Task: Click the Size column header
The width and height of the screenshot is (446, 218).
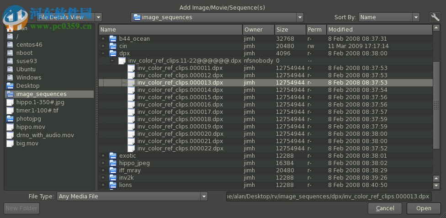Action: pyautogui.click(x=291, y=30)
